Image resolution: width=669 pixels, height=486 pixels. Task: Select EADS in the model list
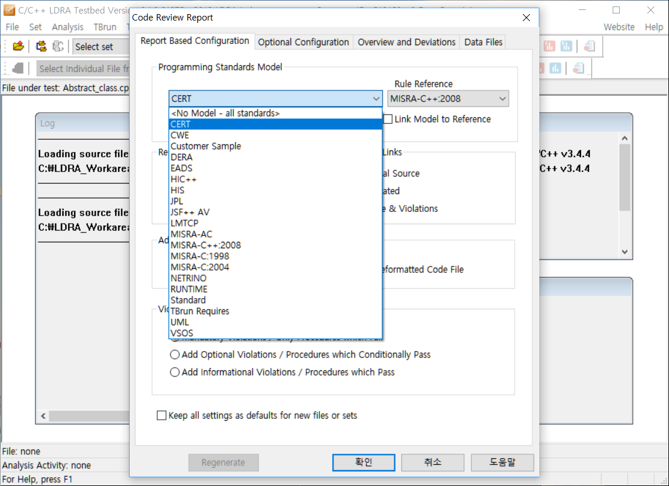275,168
